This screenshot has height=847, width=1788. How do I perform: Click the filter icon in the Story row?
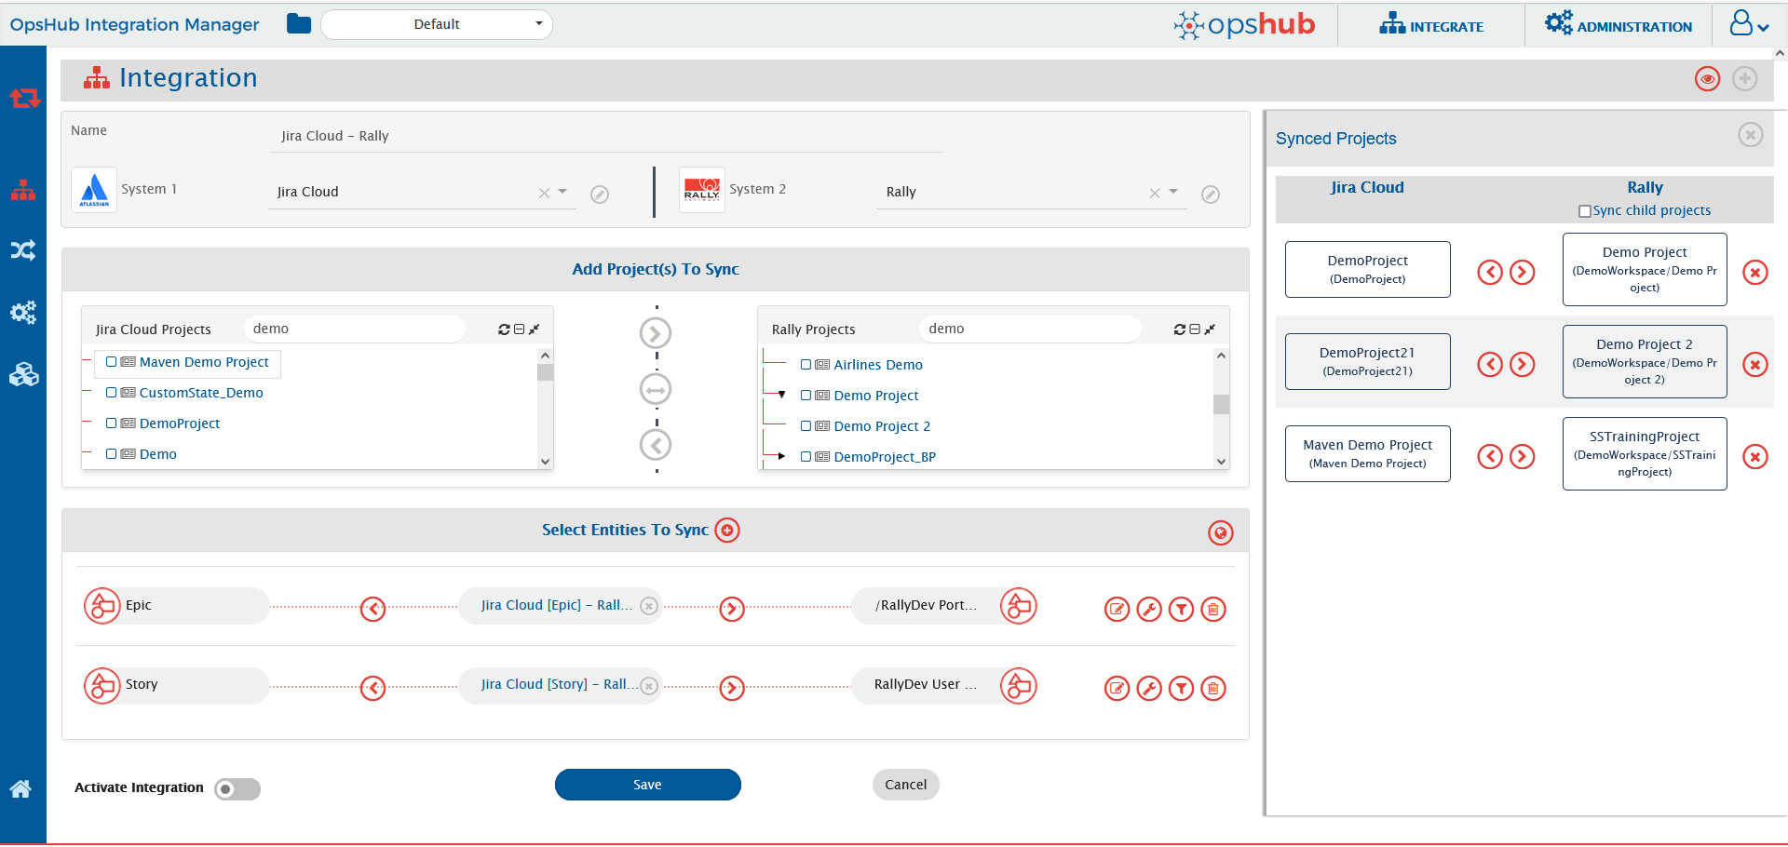point(1181,689)
